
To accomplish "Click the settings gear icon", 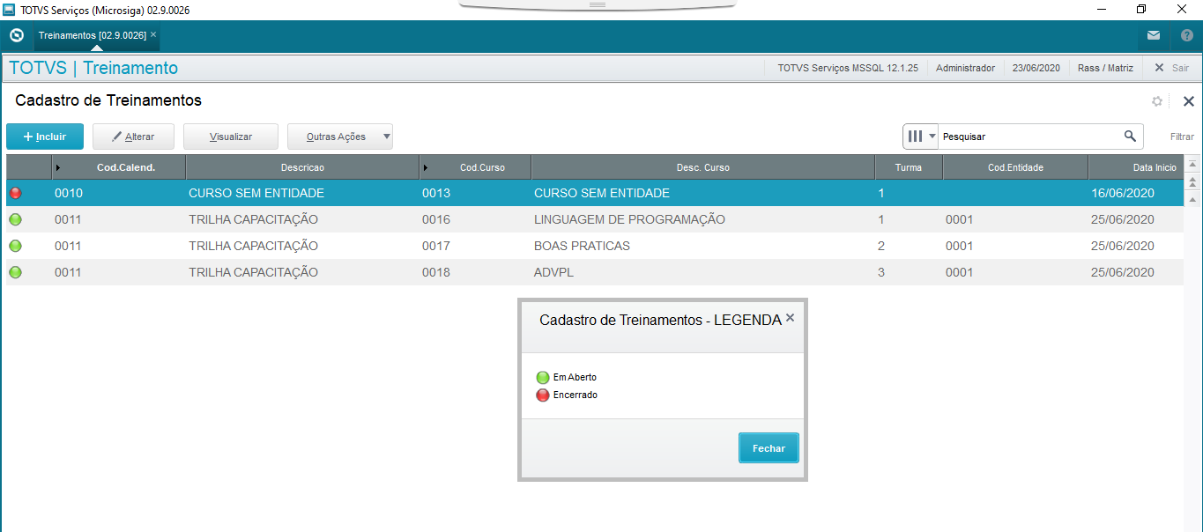I will pyautogui.click(x=1157, y=101).
